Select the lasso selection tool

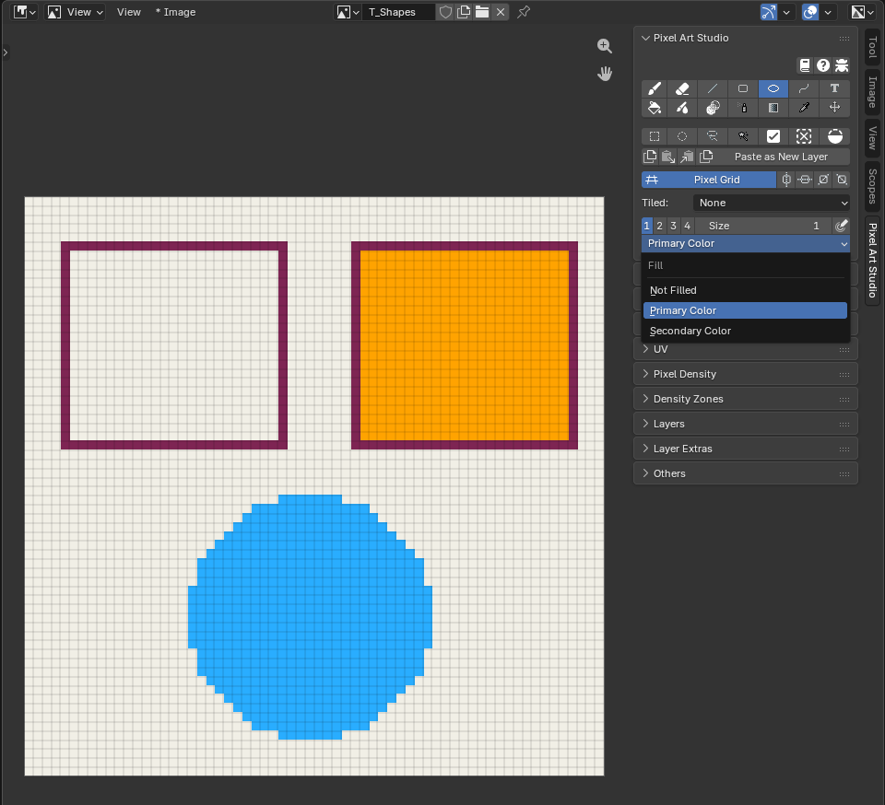coord(713,136)
